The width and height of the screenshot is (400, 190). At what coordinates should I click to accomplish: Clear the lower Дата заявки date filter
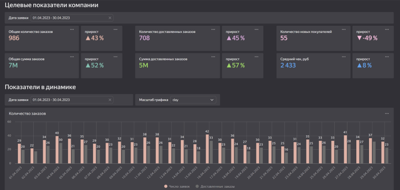click(110, 100)
